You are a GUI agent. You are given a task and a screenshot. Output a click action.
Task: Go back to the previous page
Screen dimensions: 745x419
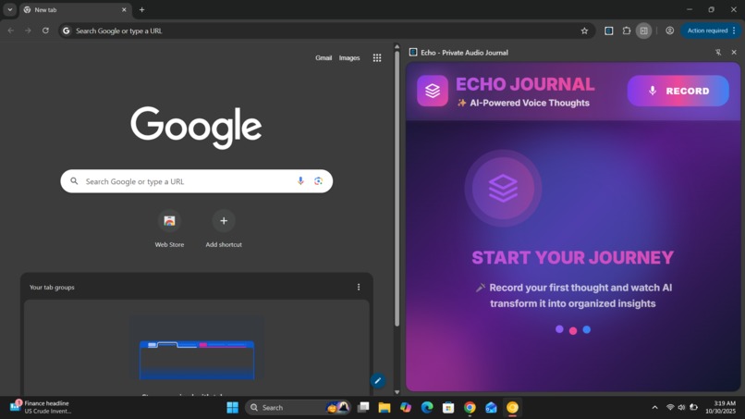click(x=11, y=31)
